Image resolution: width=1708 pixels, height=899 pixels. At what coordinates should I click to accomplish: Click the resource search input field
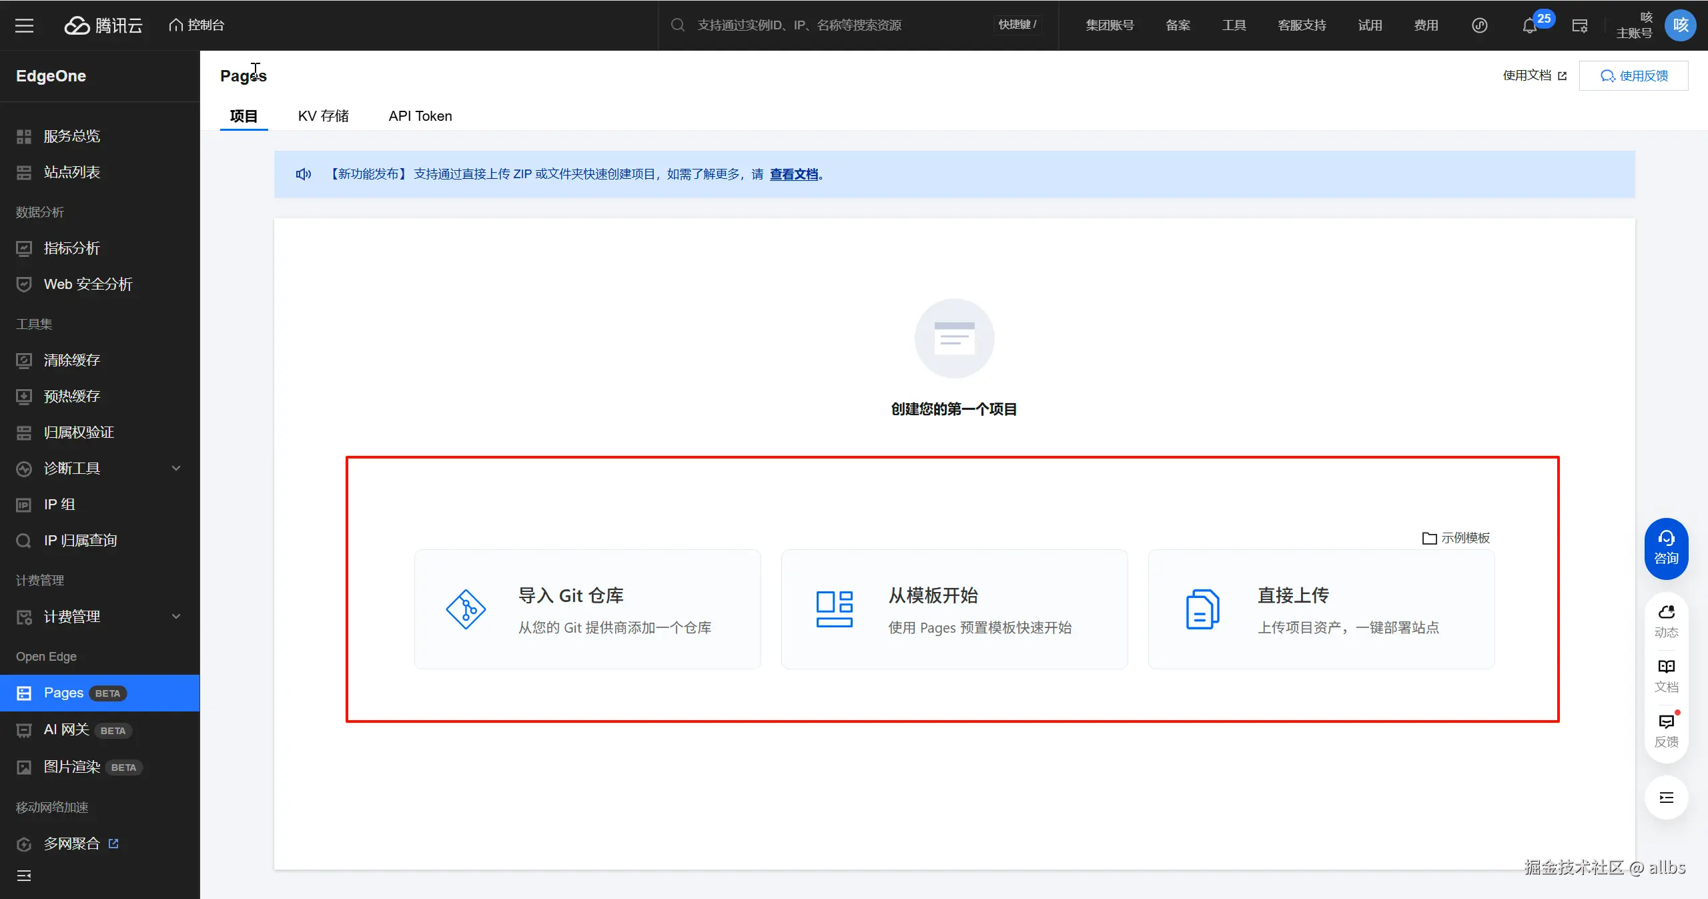(801, 25)
